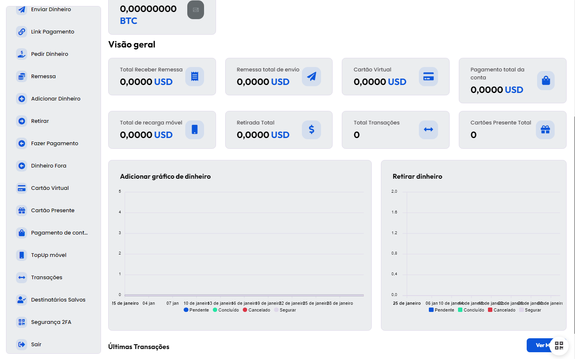Screen dimensions: 575x359
Task: Click the Segurança 2FA QR icon
Action: tap(22, 322)
